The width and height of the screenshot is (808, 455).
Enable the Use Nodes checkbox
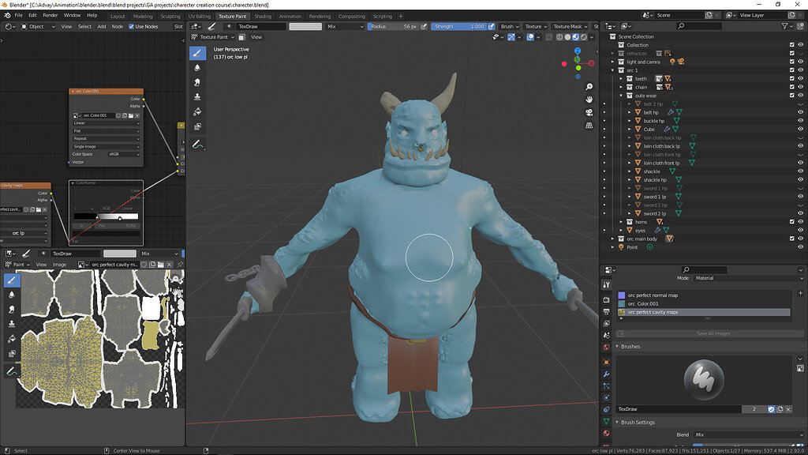pos(131,26)
